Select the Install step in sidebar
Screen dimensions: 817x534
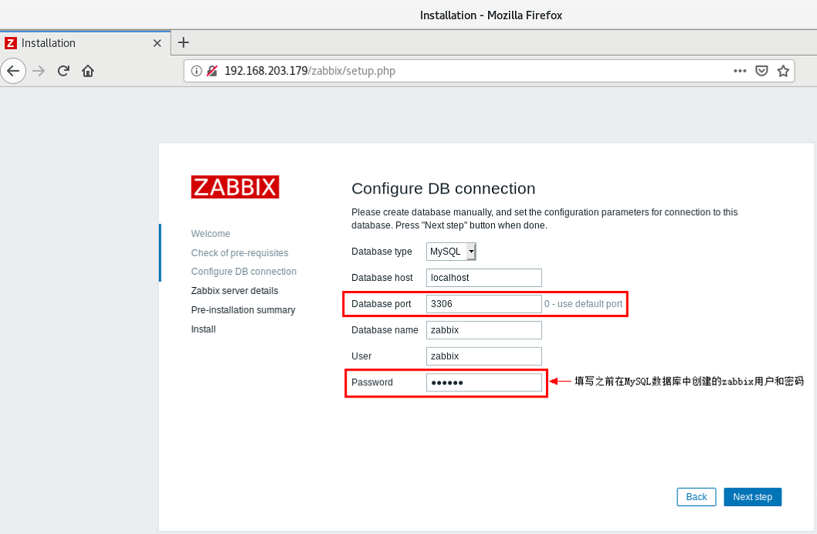(x=203, y=330)
